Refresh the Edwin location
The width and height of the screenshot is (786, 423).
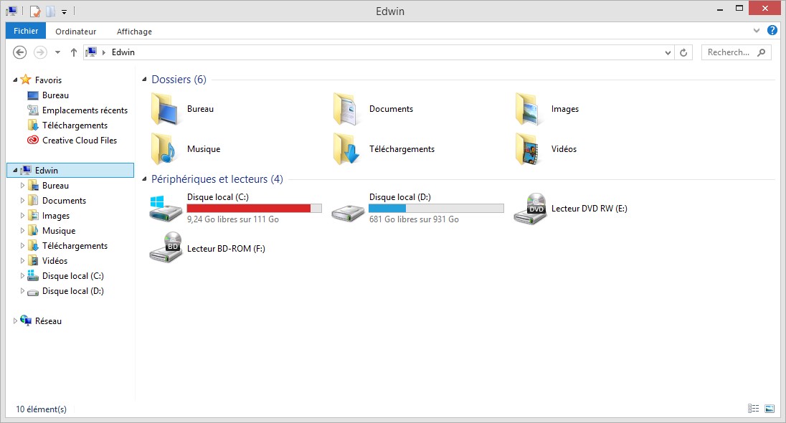tap(683, 52)
